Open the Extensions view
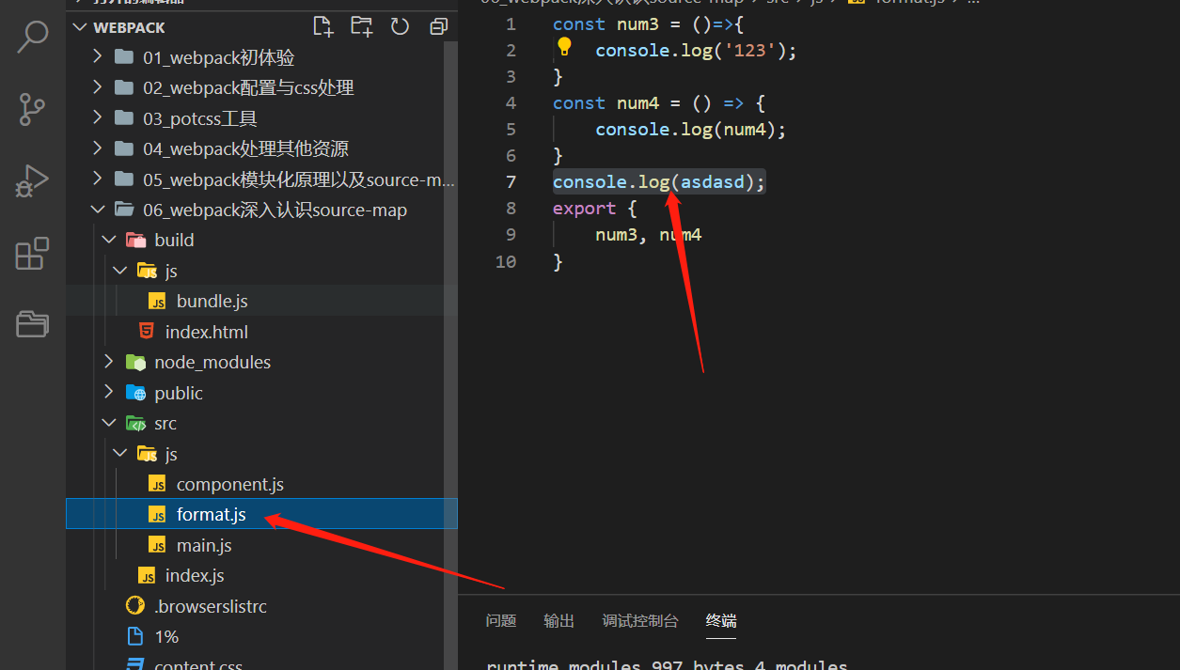Screen dimensions: 1180x670 point(32,254)
